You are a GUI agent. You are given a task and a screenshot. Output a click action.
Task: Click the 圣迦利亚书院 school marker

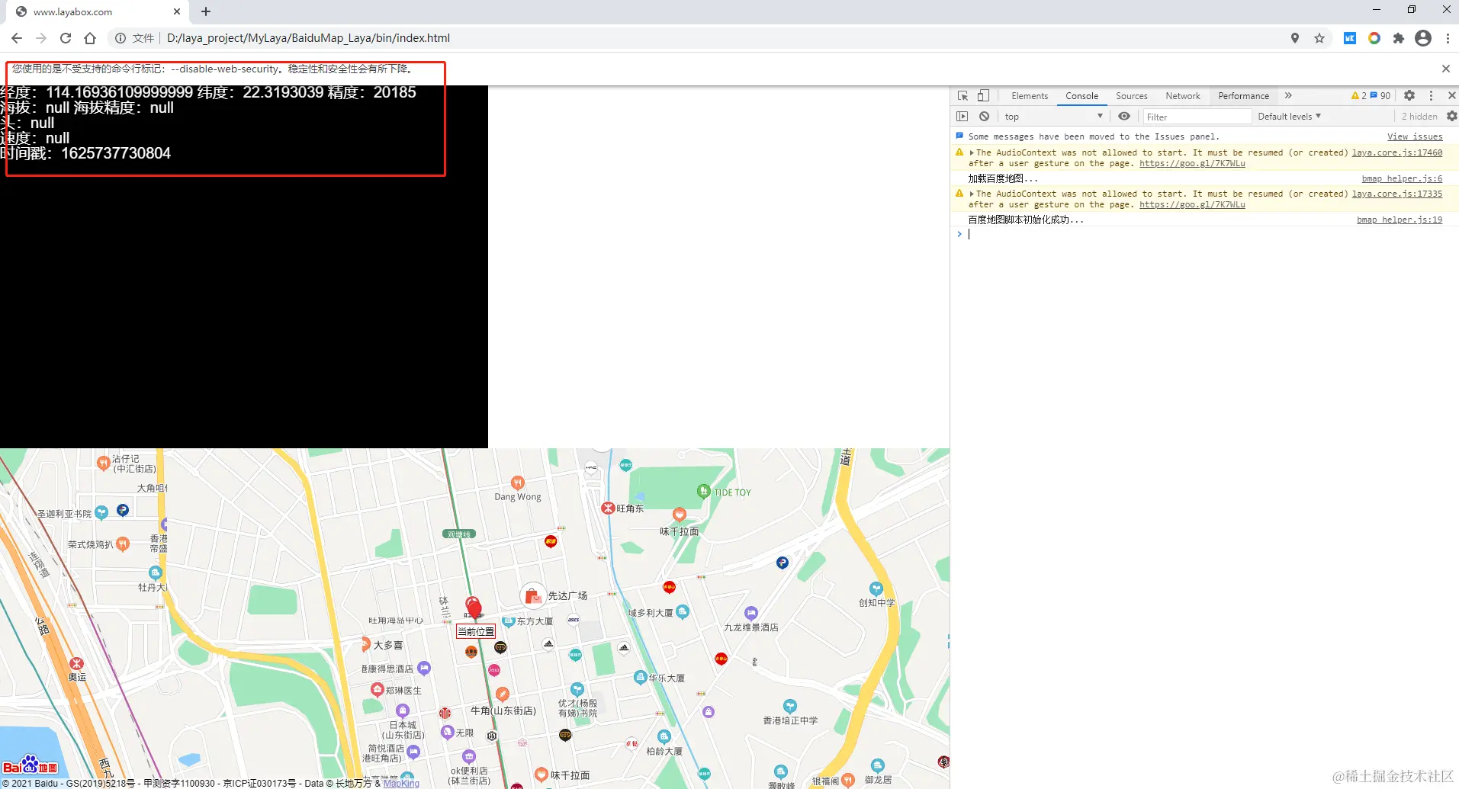point(101,513)
